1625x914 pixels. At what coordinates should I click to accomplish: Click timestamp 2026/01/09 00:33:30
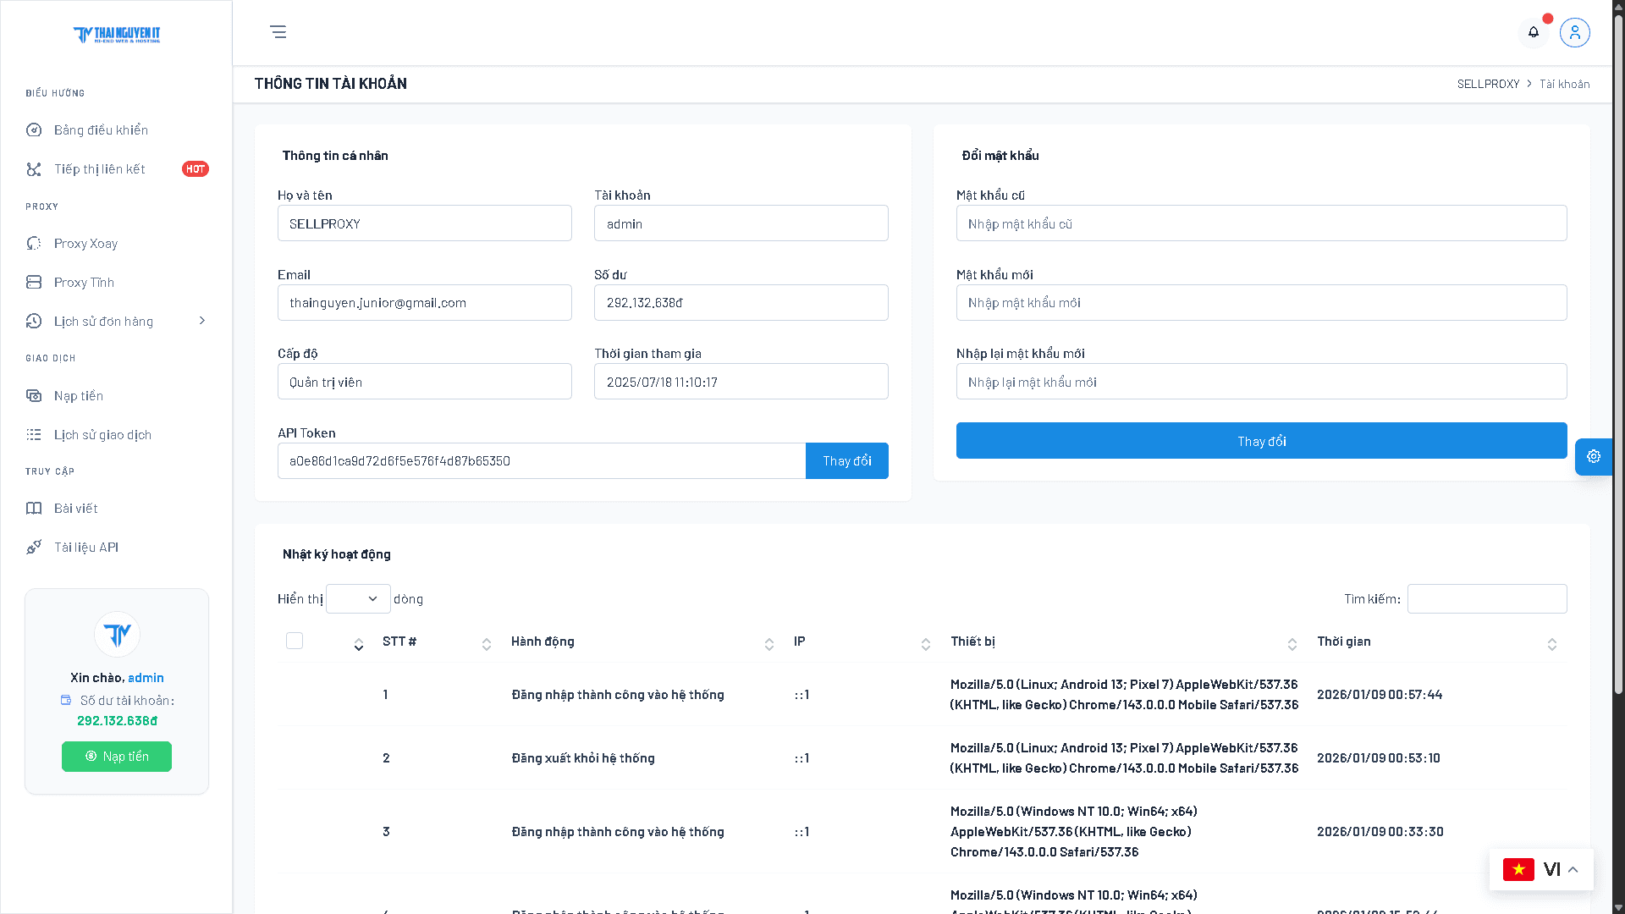(x=1380, y=831)
